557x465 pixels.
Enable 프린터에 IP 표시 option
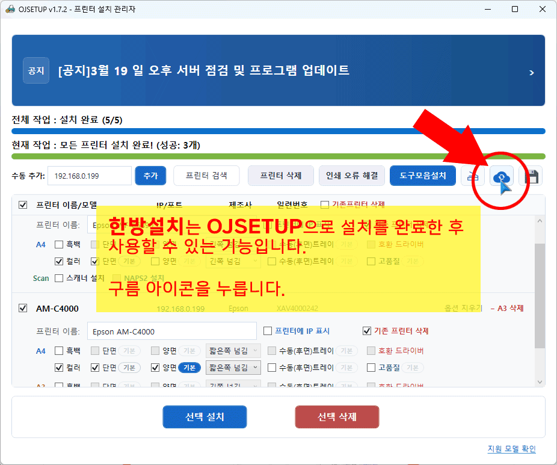[268, 331]
